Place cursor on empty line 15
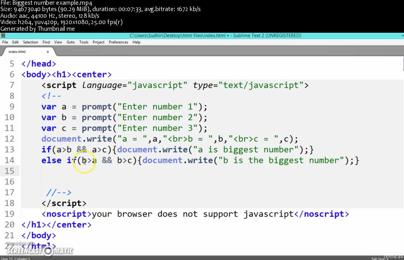This screenshot has width=404, height=260. [211, 171]
